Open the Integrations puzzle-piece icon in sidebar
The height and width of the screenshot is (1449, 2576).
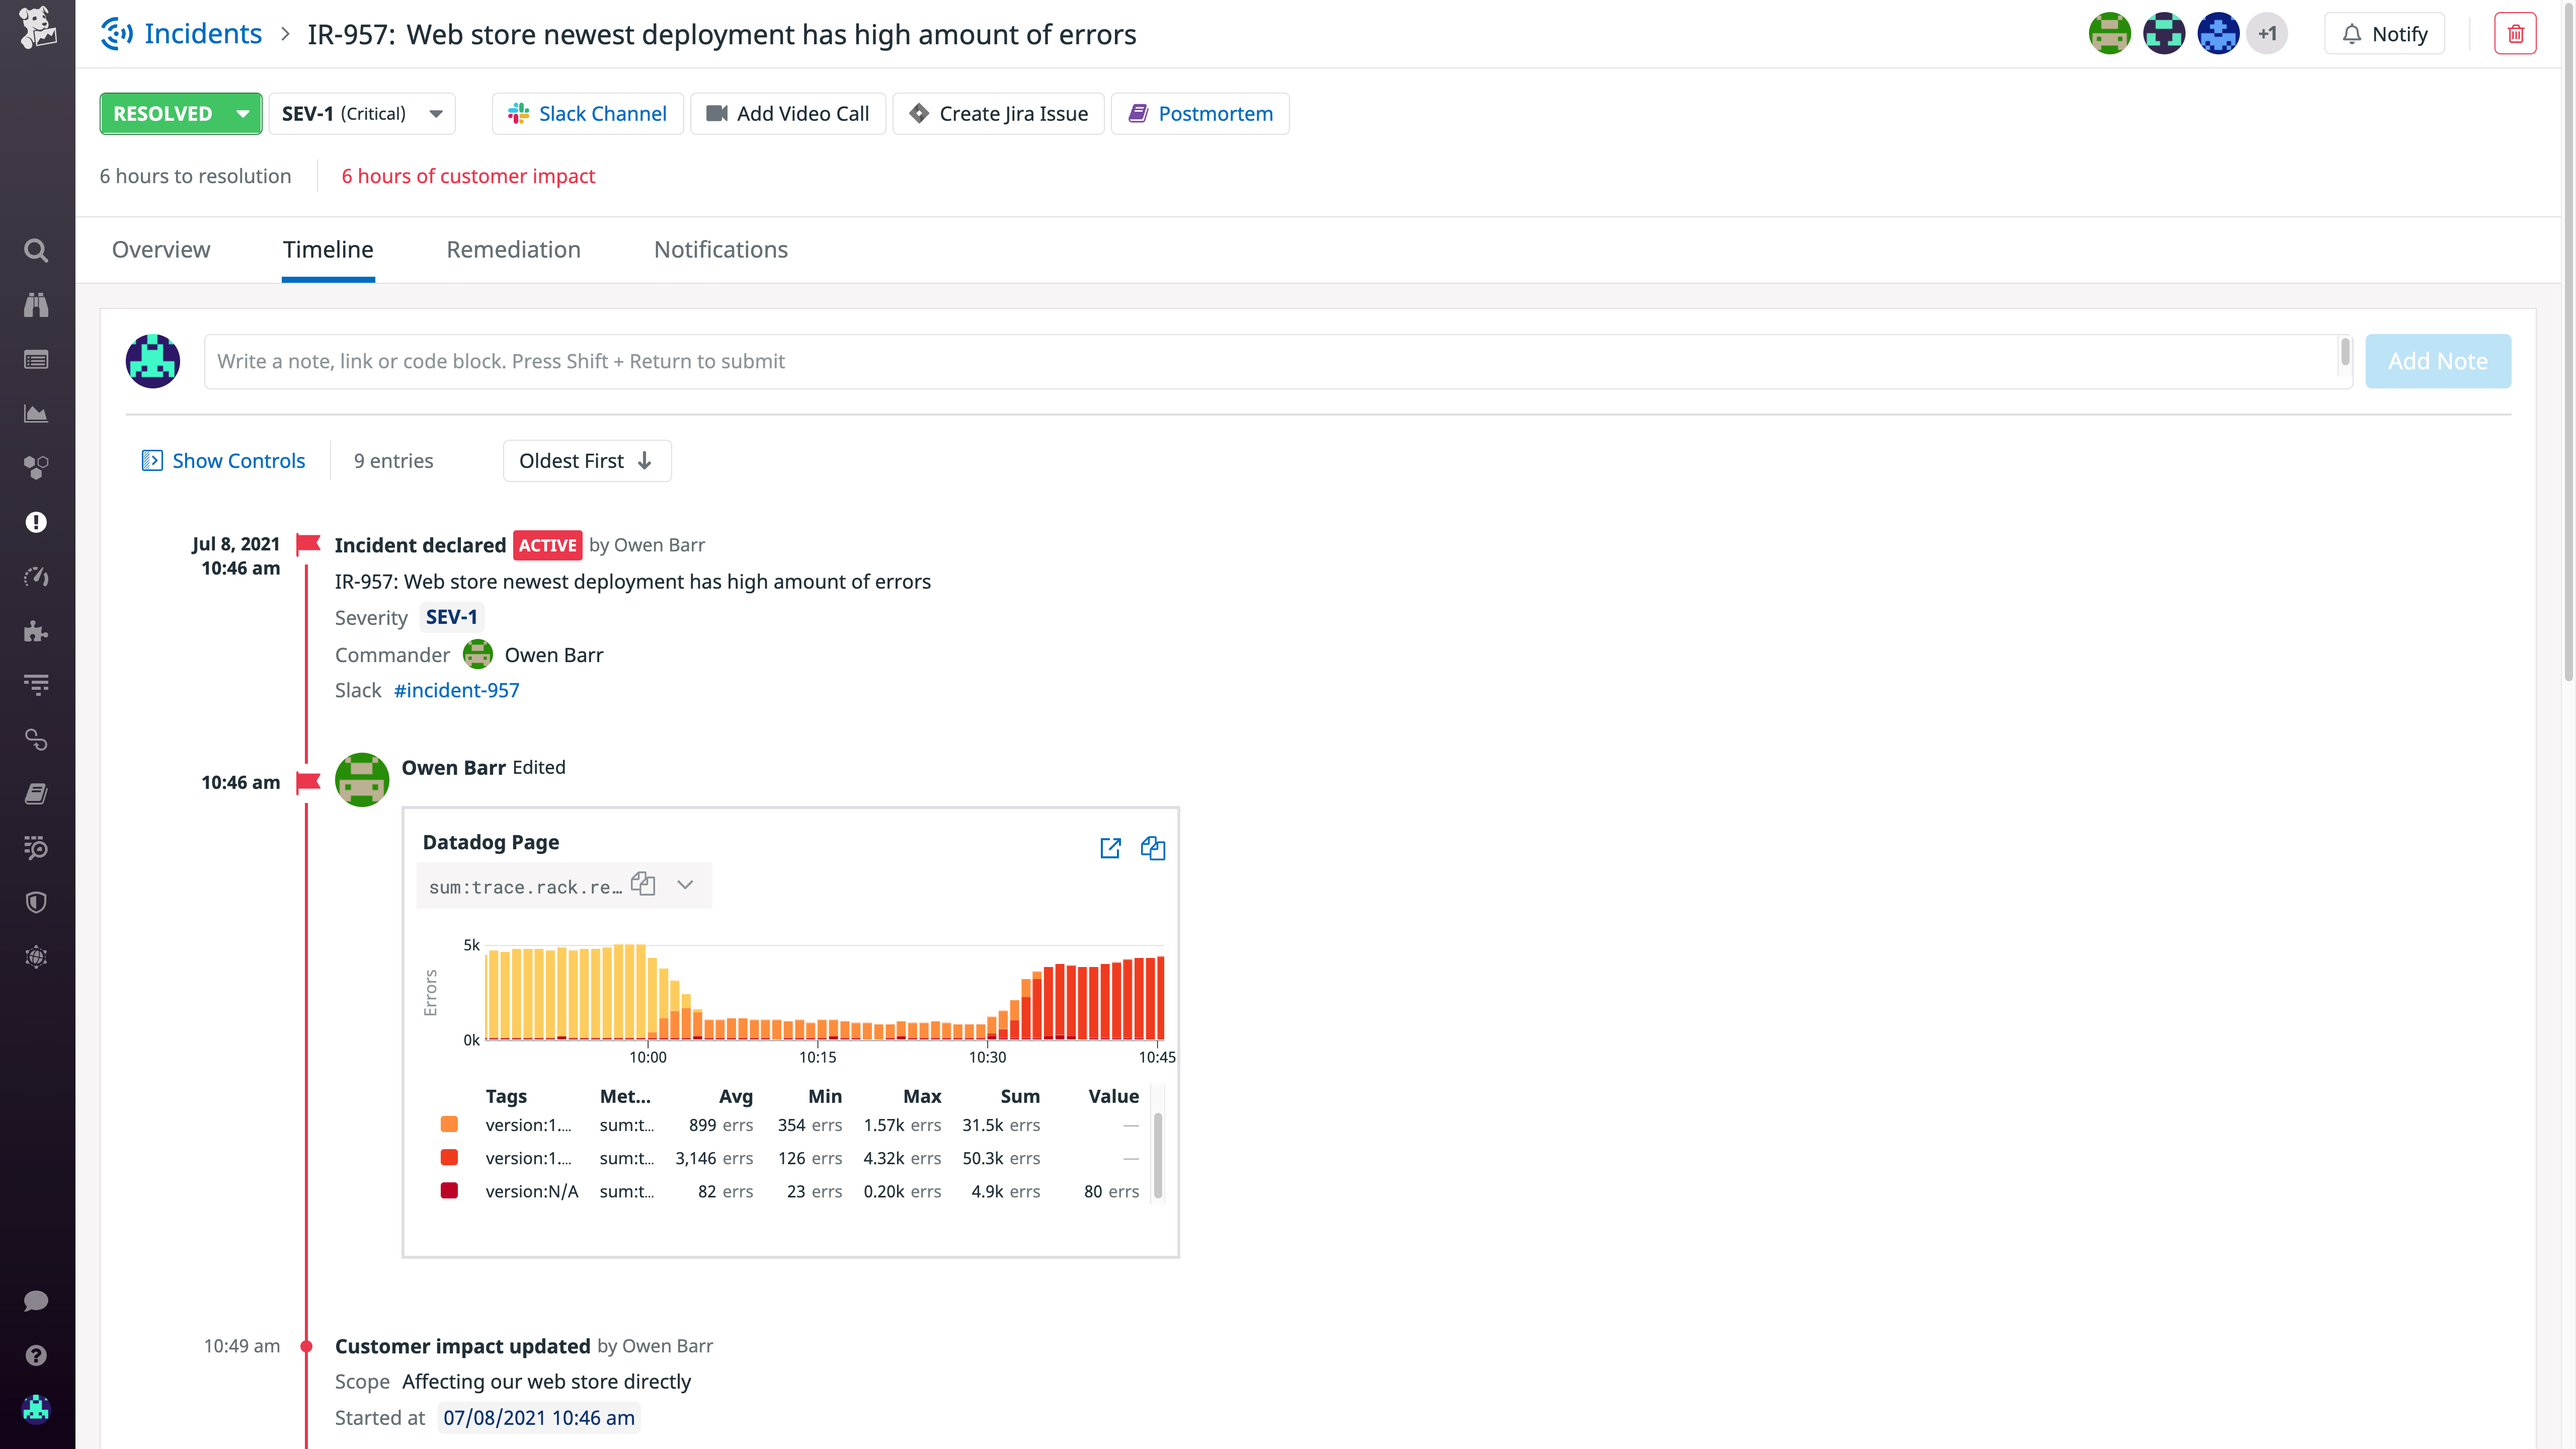36,631
